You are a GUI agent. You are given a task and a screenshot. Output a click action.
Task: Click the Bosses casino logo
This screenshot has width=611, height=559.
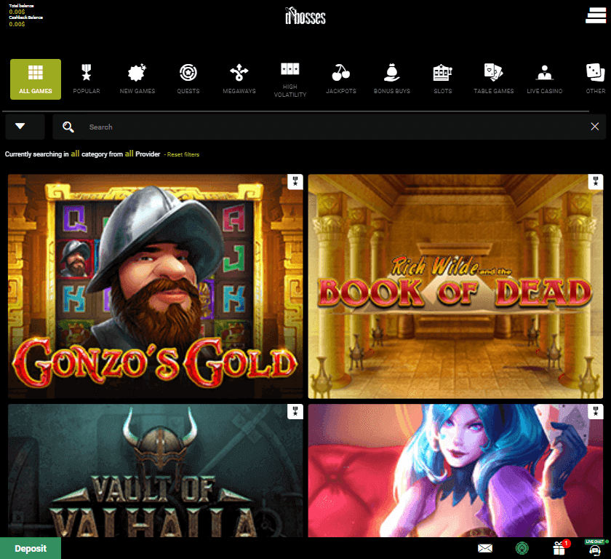coord(305,16)
